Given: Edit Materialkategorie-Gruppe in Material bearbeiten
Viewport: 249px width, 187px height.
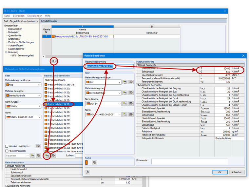Looking at the screenshot, I should click(x=131, y=82).
